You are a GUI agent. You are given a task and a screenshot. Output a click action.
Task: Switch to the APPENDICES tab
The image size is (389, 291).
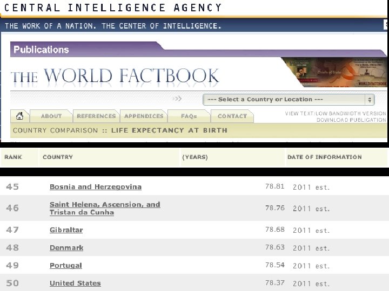tap(144, 116)
